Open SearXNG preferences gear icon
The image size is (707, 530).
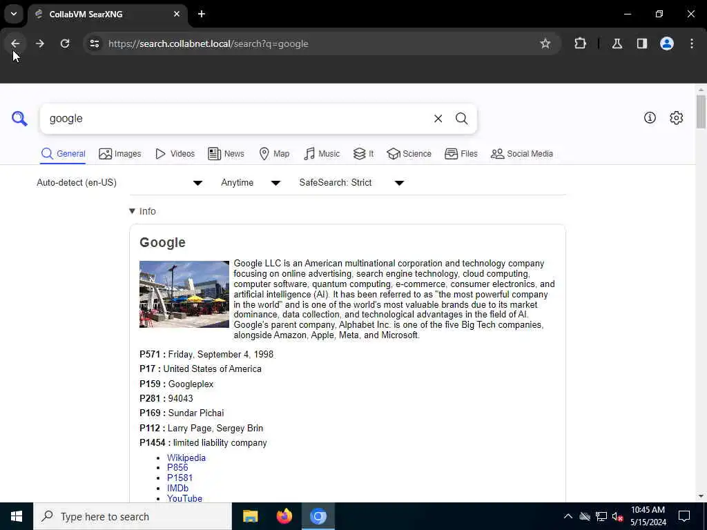point(676,117)
